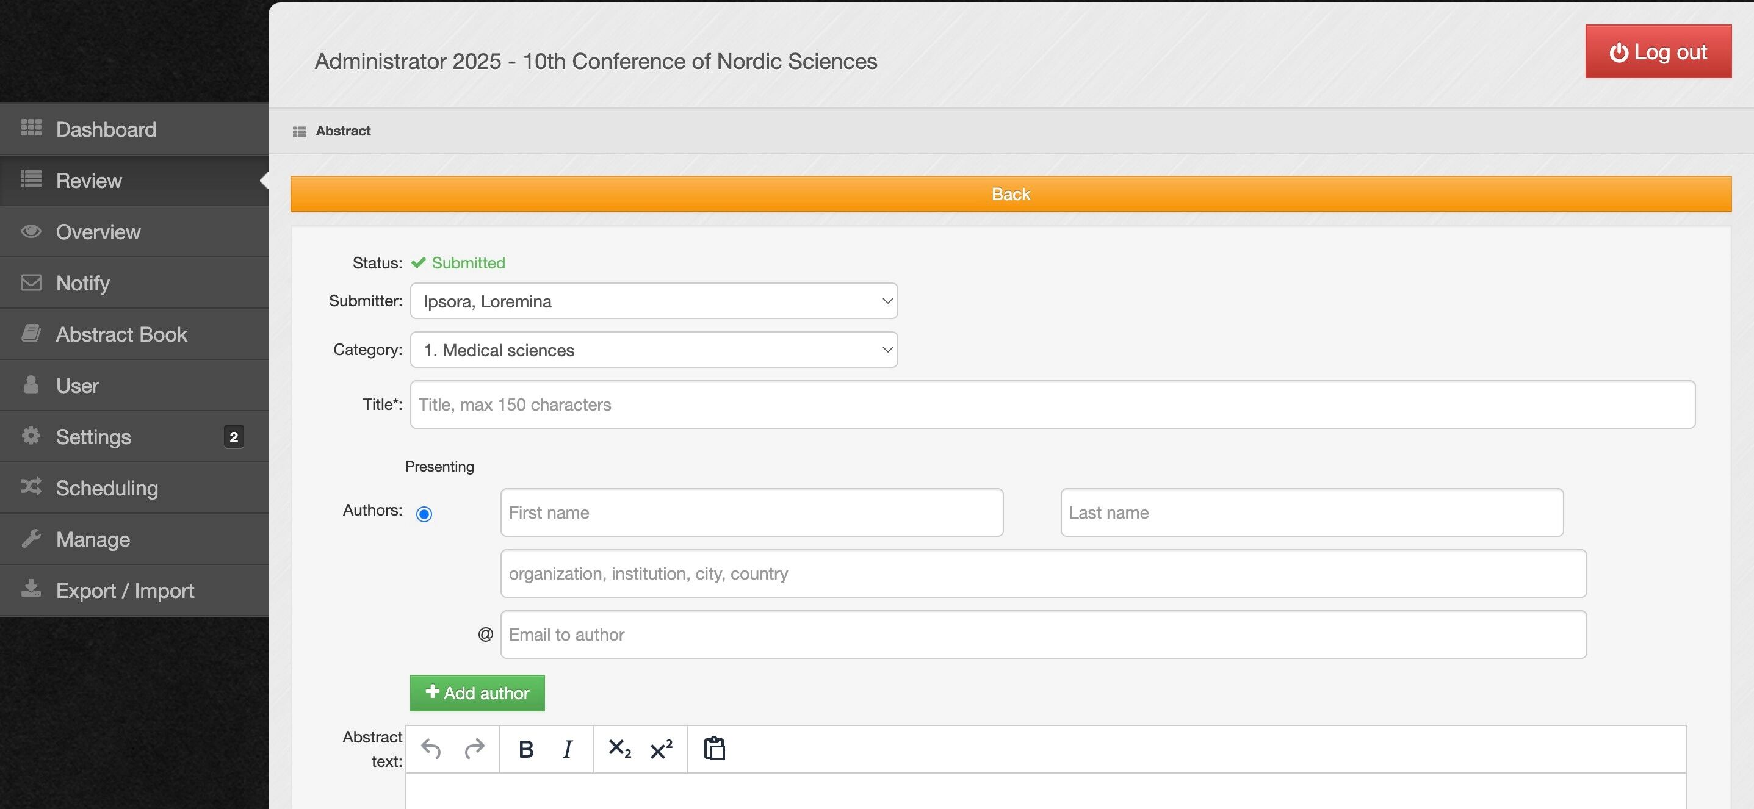Toggle bold formatting in abstract editor

coord(525,749)
